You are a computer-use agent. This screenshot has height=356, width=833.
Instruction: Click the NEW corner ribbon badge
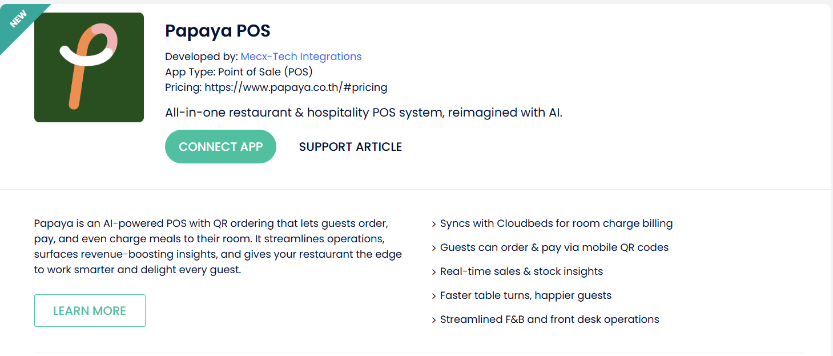click(x=18, y=19)
